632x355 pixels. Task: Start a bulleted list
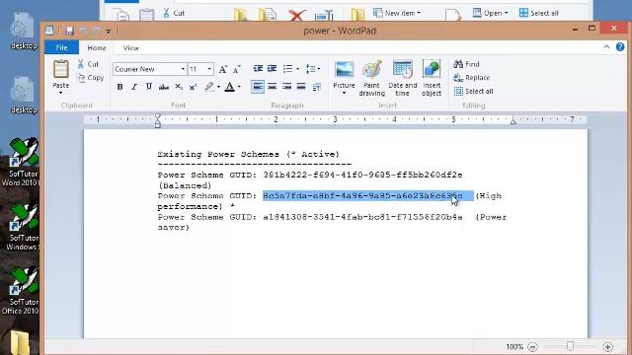287,69
